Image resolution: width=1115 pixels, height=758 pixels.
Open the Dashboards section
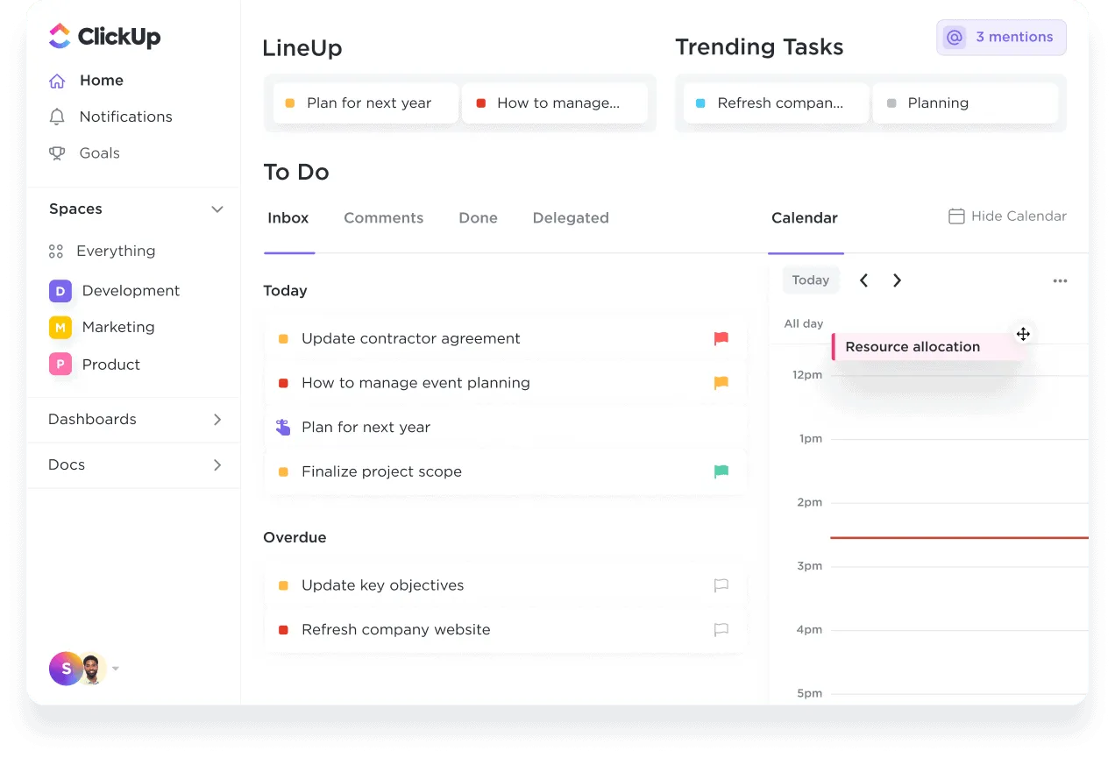coord(93,420)
